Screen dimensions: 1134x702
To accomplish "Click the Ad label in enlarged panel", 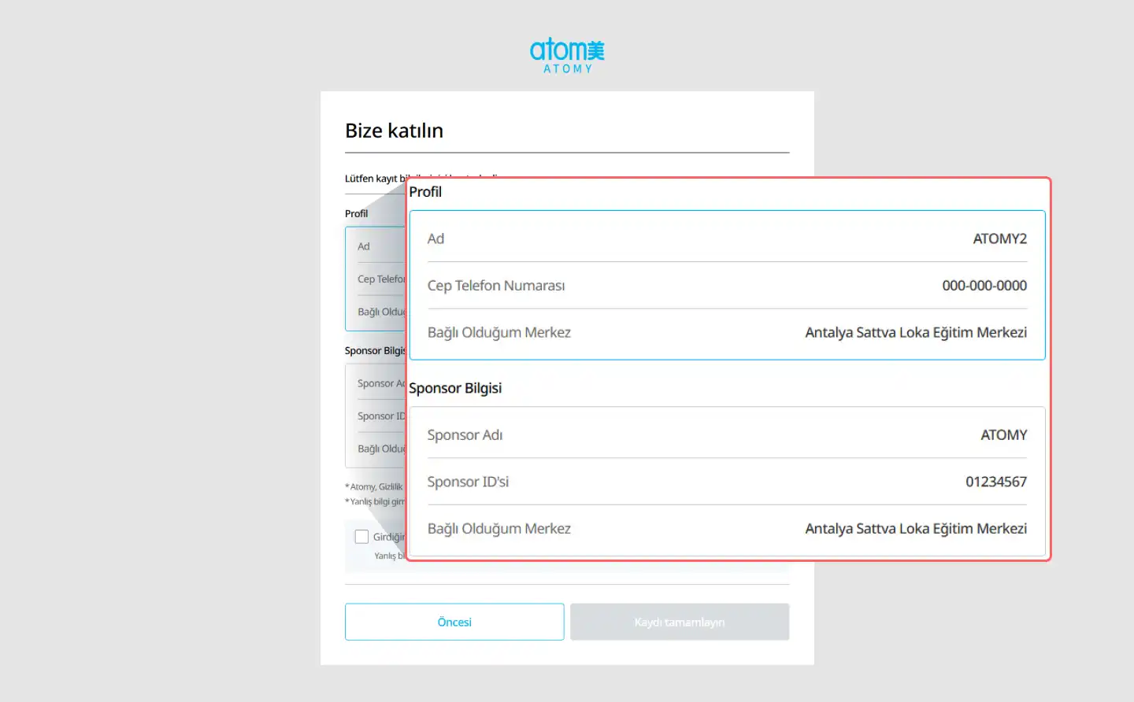I will click(x=435, y=238).
